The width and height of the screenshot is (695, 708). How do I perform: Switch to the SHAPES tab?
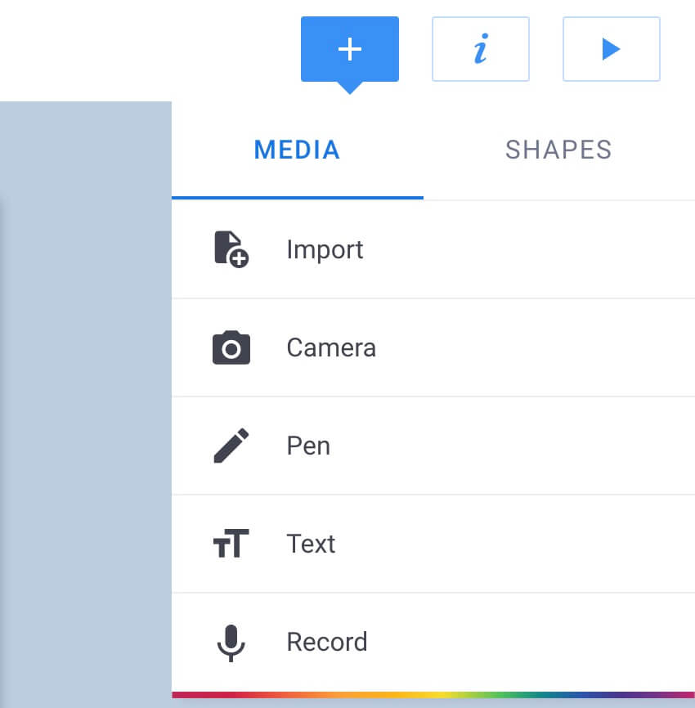click(x=558, y=149)
